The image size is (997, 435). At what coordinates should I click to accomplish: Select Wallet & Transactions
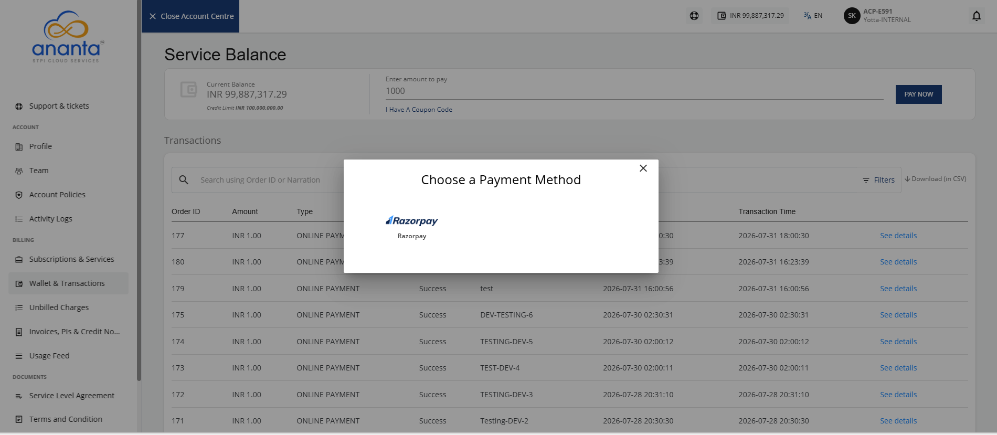tap(68, 283)
